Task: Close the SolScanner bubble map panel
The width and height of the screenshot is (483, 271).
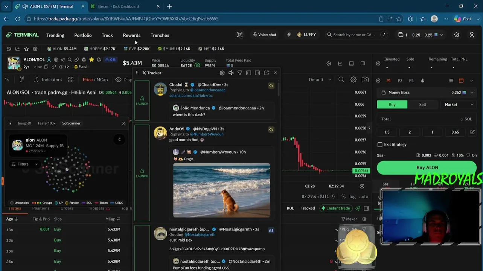Action: [x=124, y=123]
